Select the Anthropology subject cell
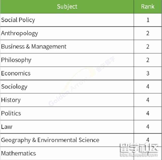The image size is (162, 160). [19, 33]
